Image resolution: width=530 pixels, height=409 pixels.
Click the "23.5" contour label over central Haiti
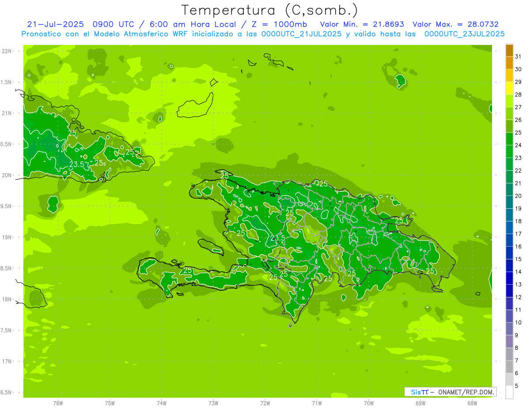pos(277,238)
